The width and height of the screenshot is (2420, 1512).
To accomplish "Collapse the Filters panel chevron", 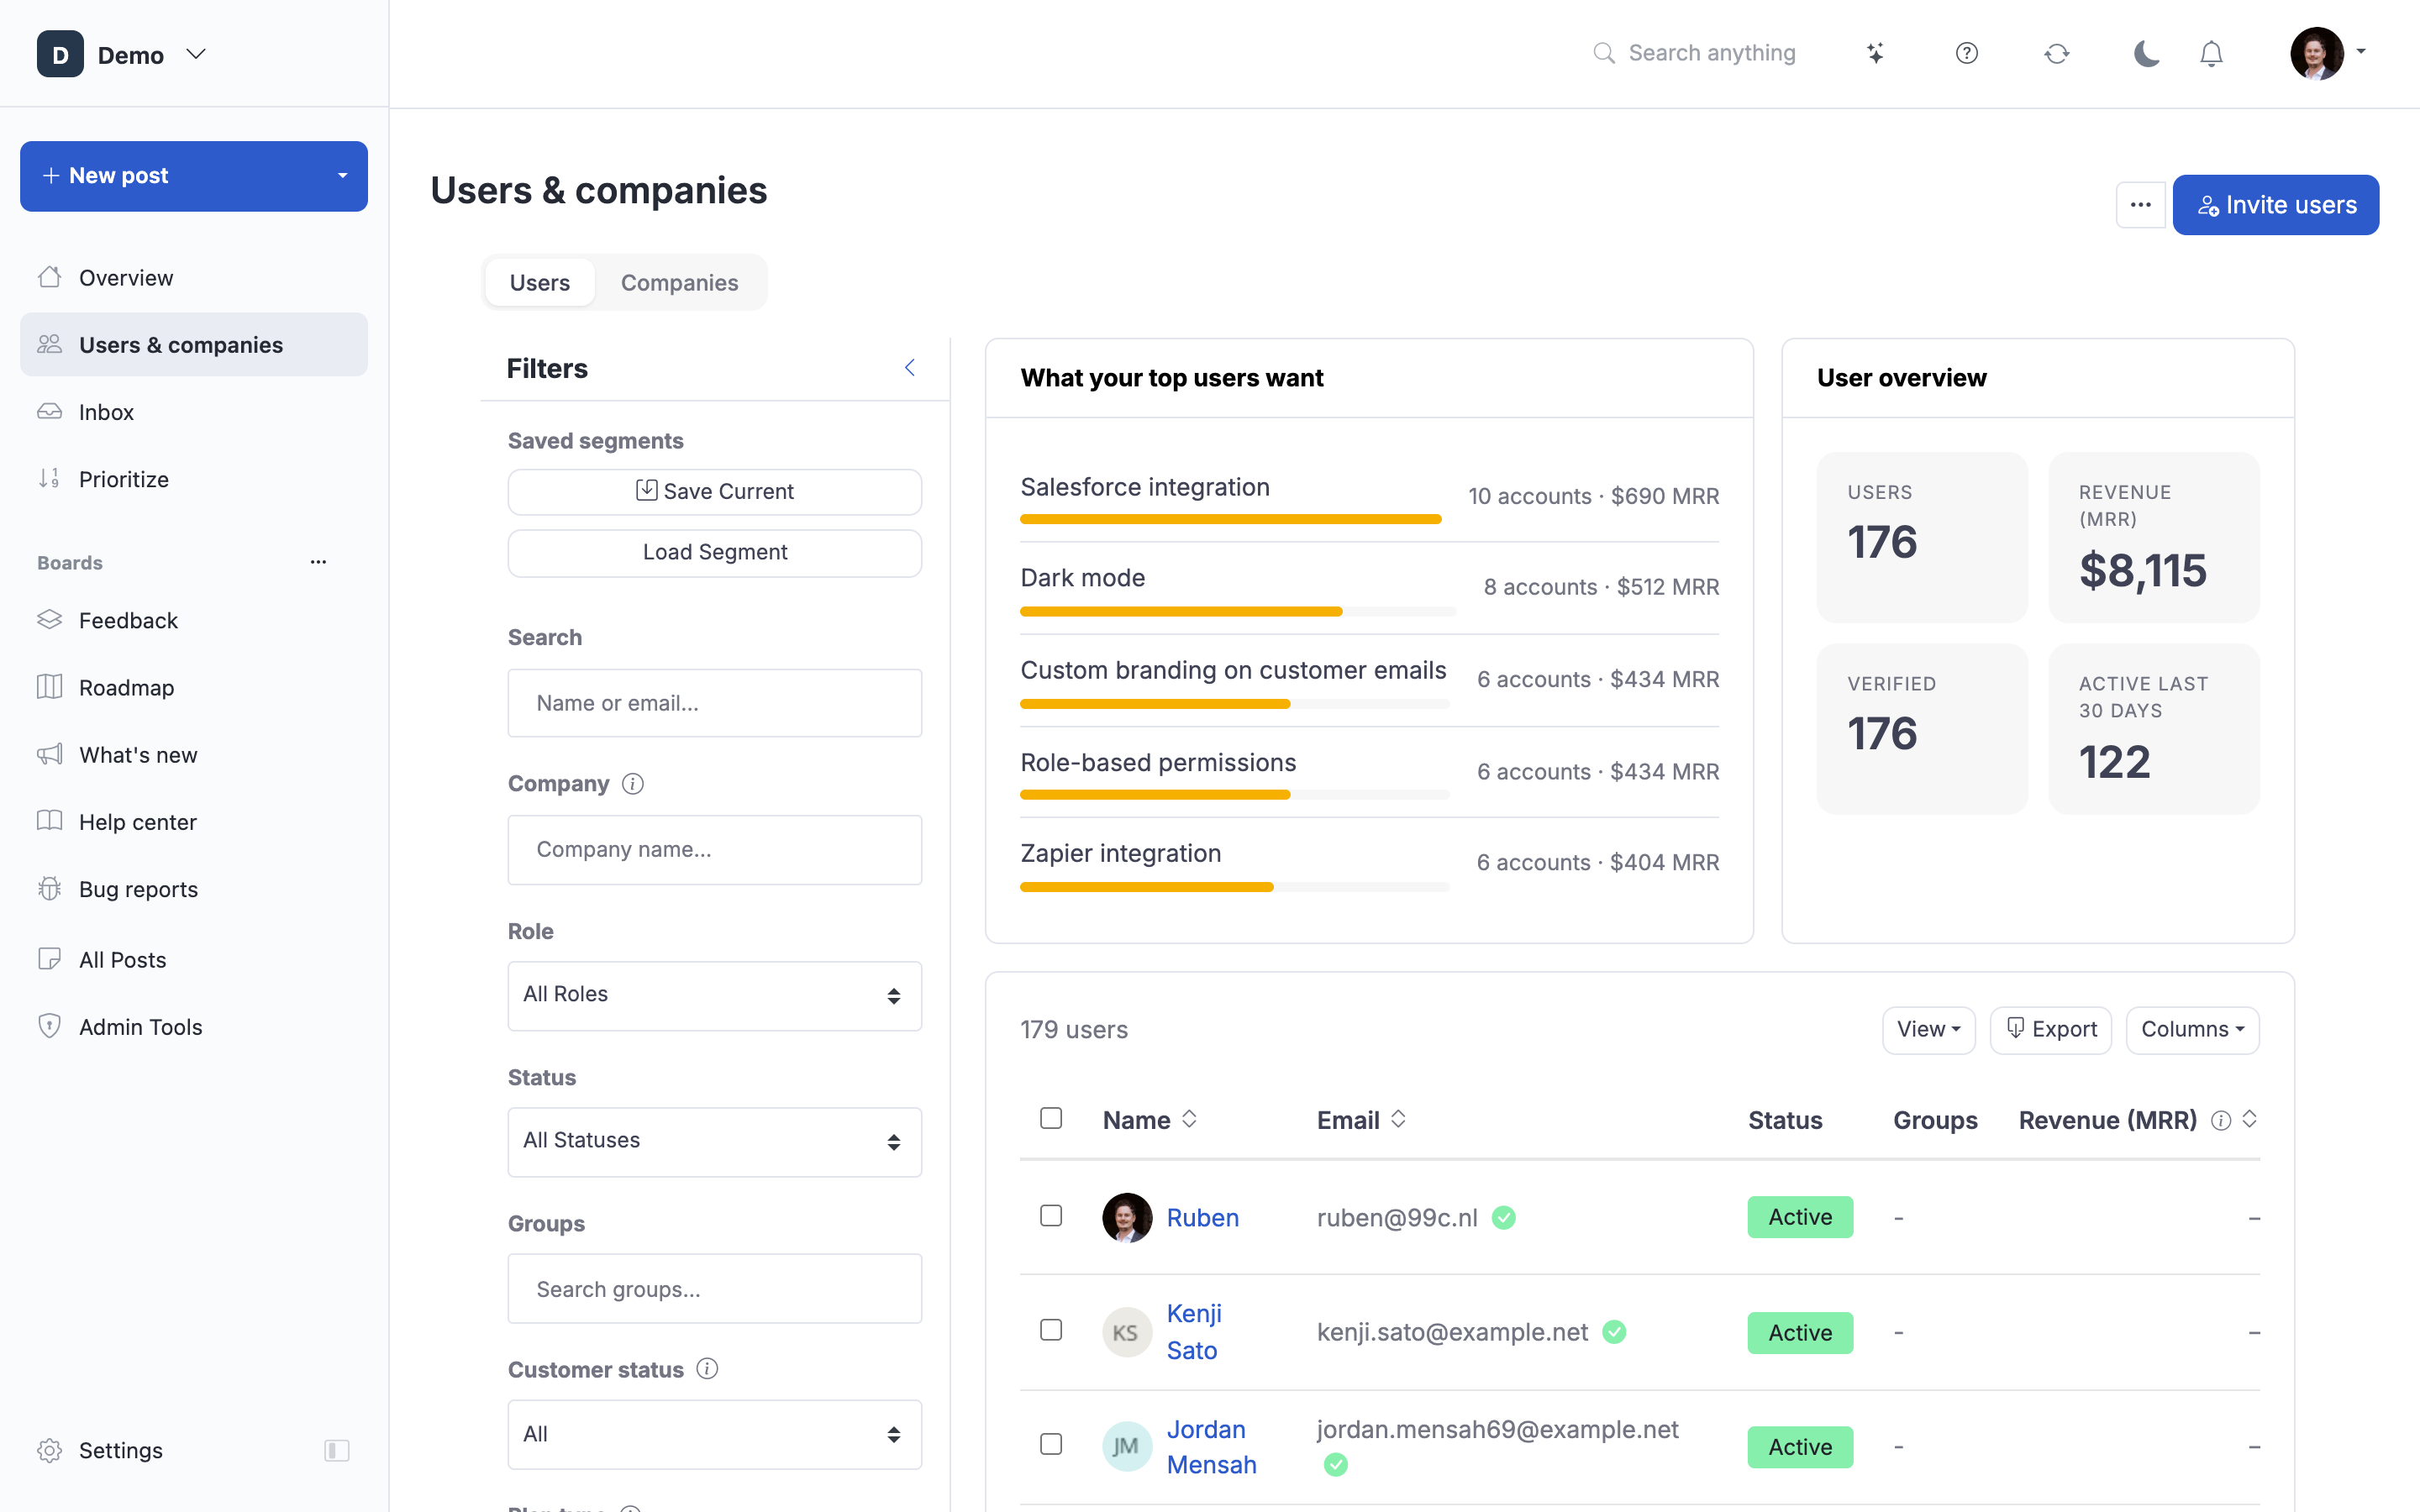I will [909, 368].
